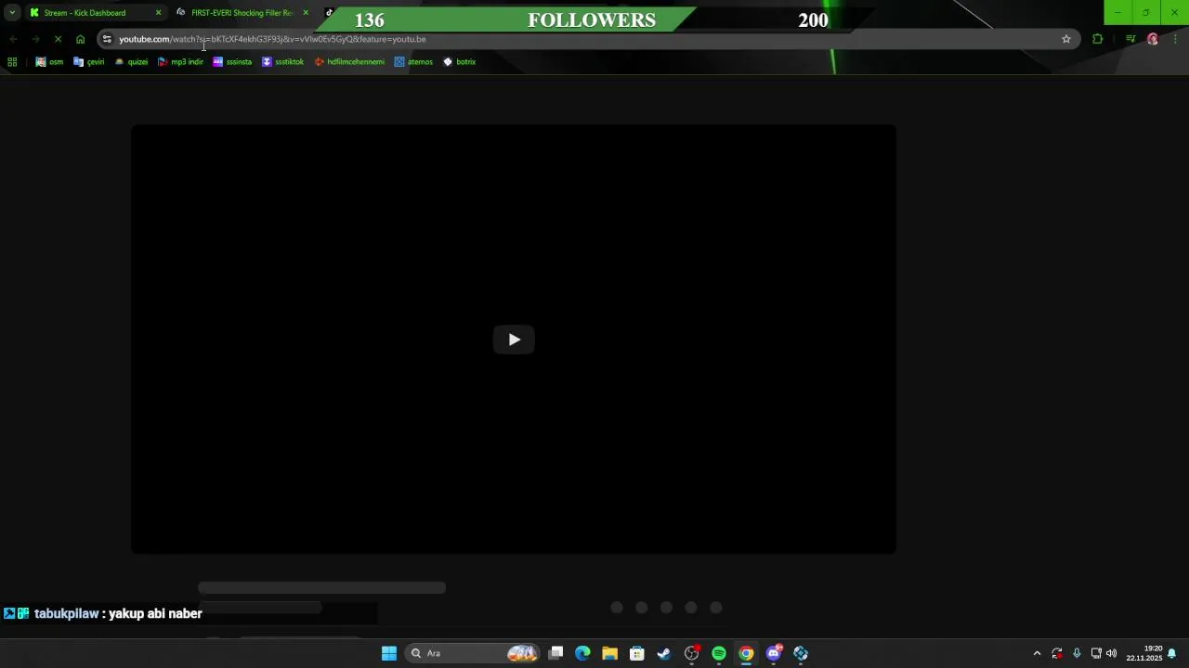Open the volume control in system tray
The image size is (1189, 668).
pos(1111,653)
